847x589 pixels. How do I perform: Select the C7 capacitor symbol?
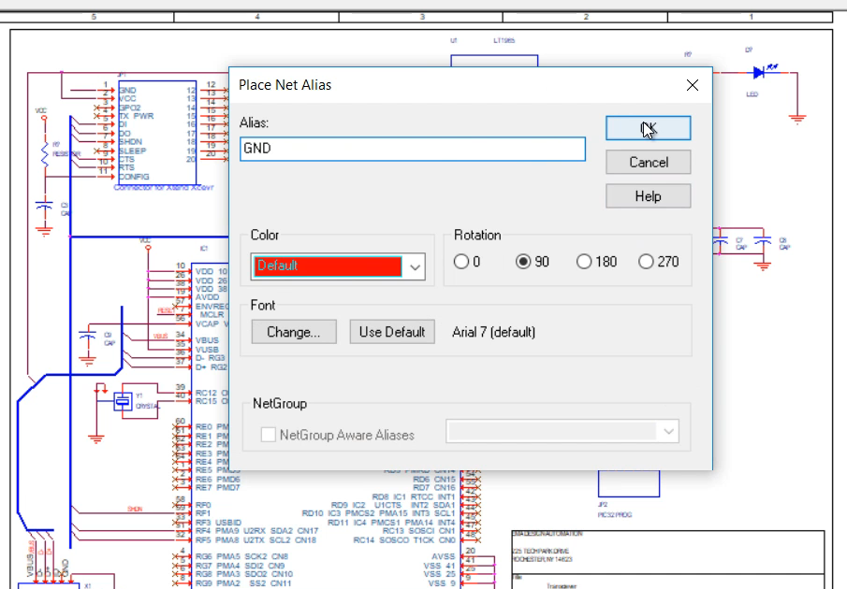[720, 241]
